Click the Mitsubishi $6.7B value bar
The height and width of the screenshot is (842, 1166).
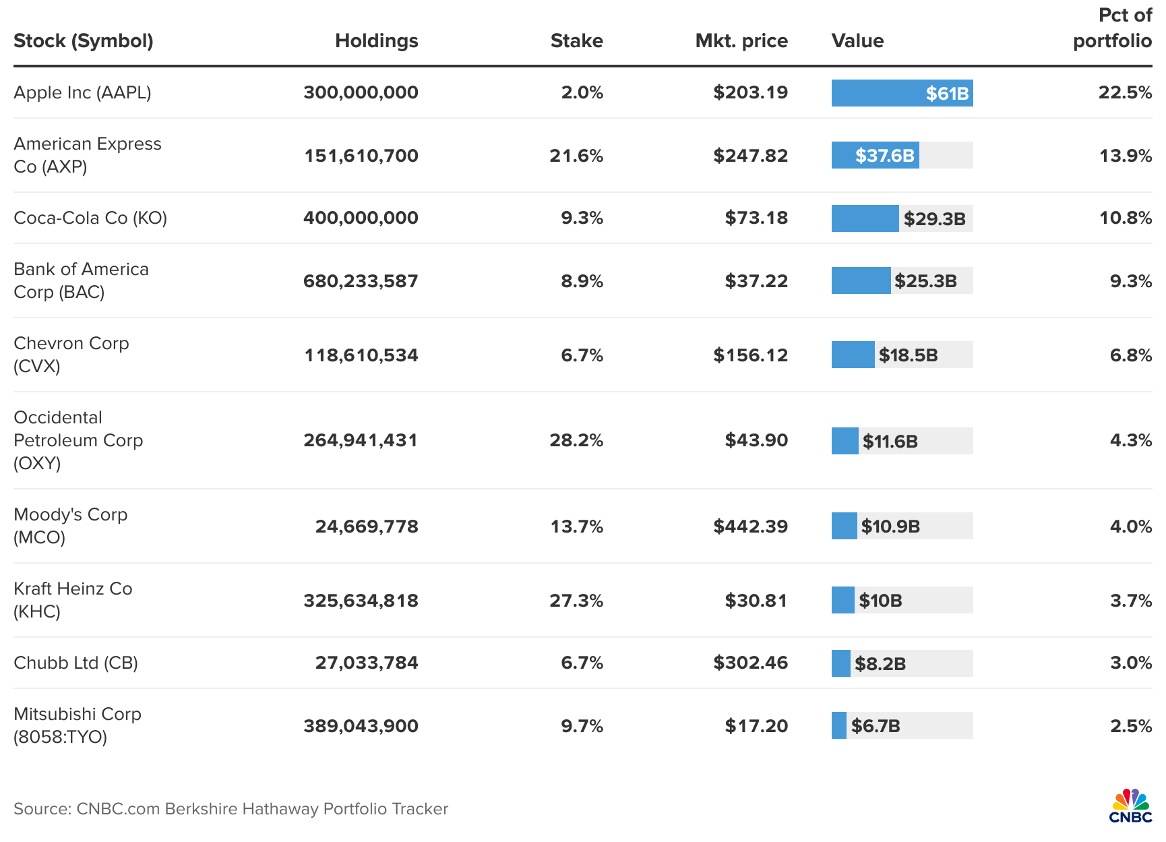point(839,725)
